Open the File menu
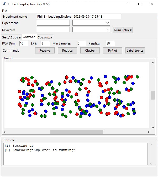The height and width of the screenshot is (177, 158). [4, 11]
